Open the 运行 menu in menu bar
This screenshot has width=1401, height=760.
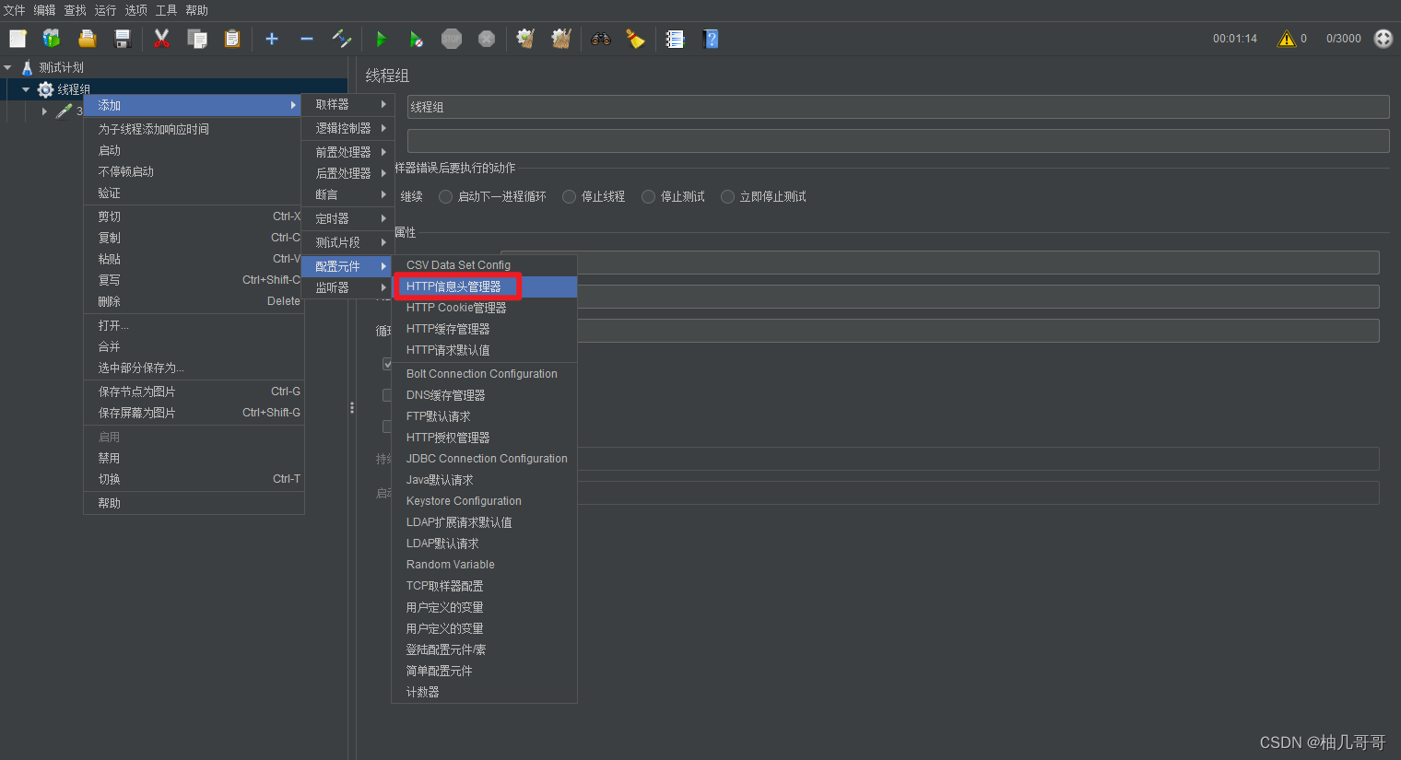click(105, 10)
